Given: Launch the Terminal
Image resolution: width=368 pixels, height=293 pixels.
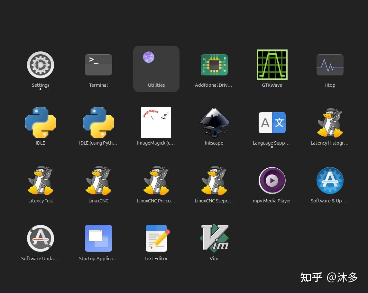Looking at the screenshot, I should click(98, 65).
